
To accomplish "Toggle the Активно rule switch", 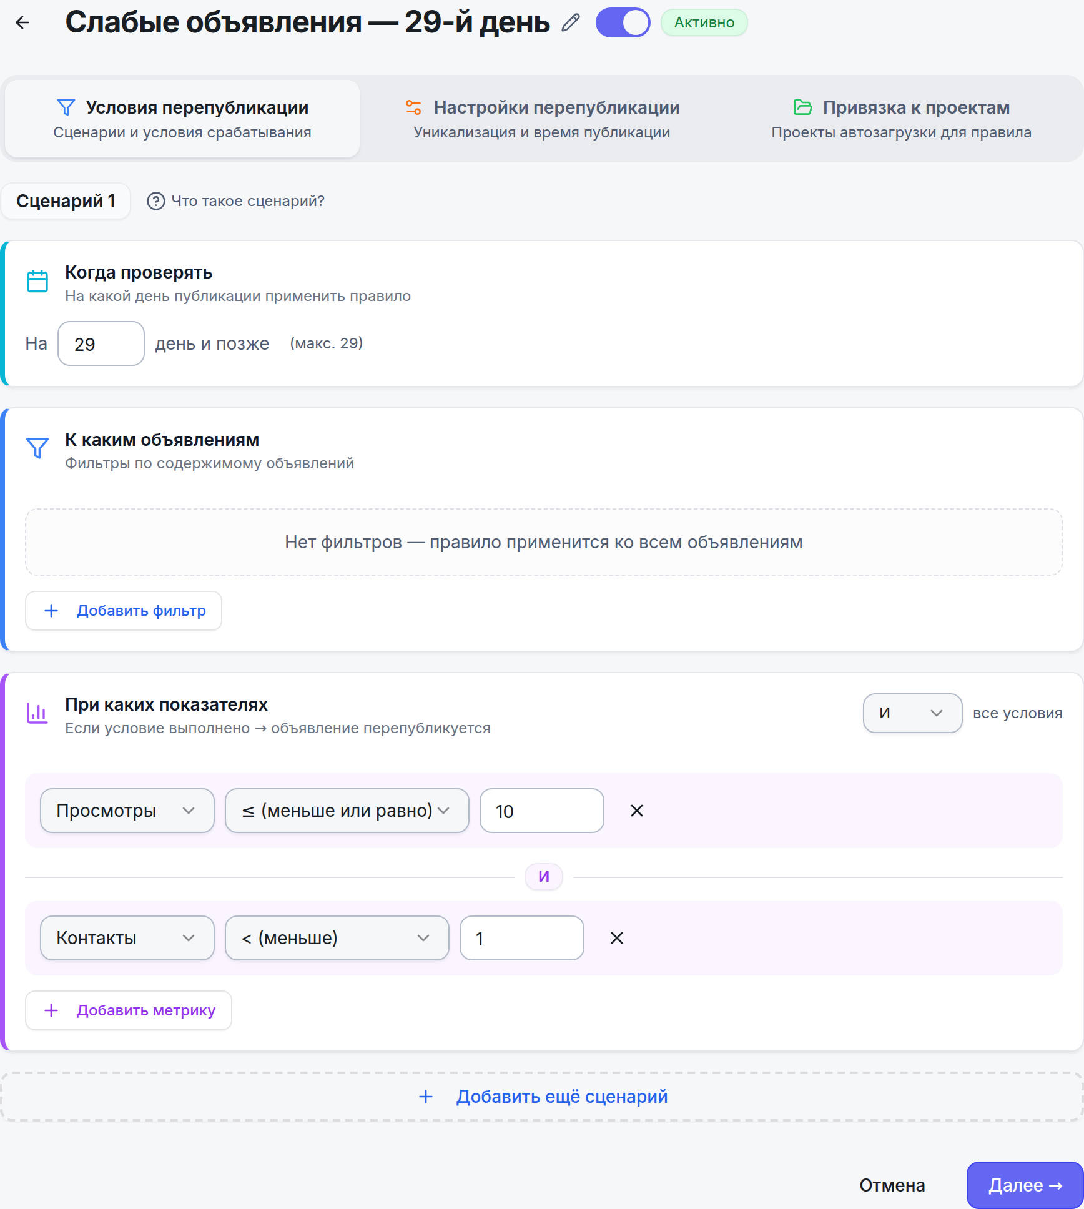I will coord(623,23).
